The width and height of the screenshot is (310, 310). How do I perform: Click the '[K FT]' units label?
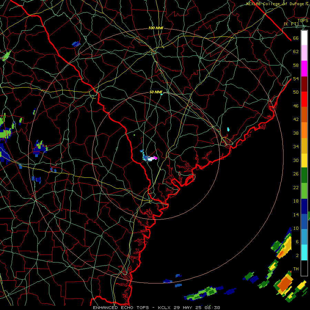pos(291,24)
